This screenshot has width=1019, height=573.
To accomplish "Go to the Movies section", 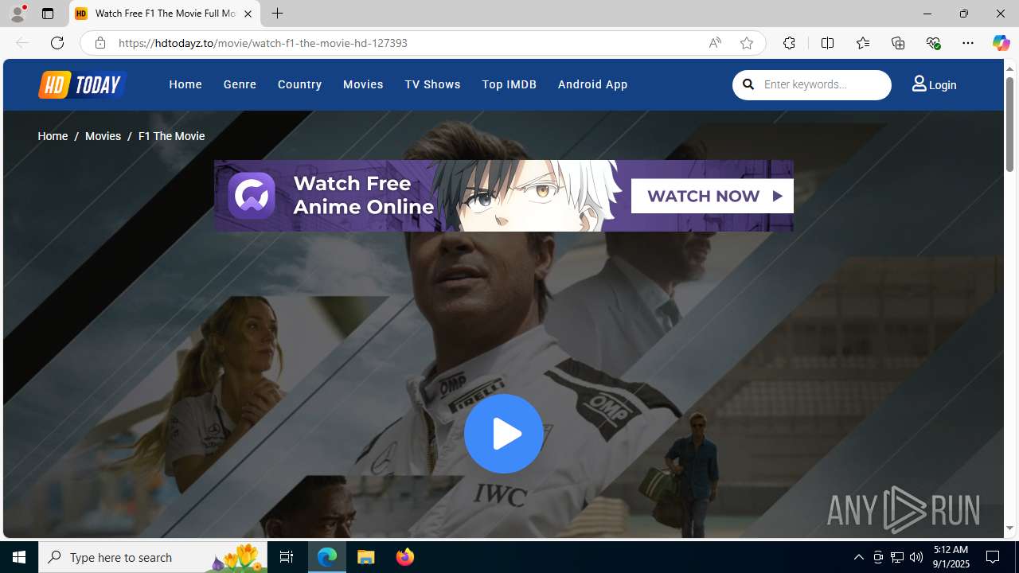I will click(363, 84).
